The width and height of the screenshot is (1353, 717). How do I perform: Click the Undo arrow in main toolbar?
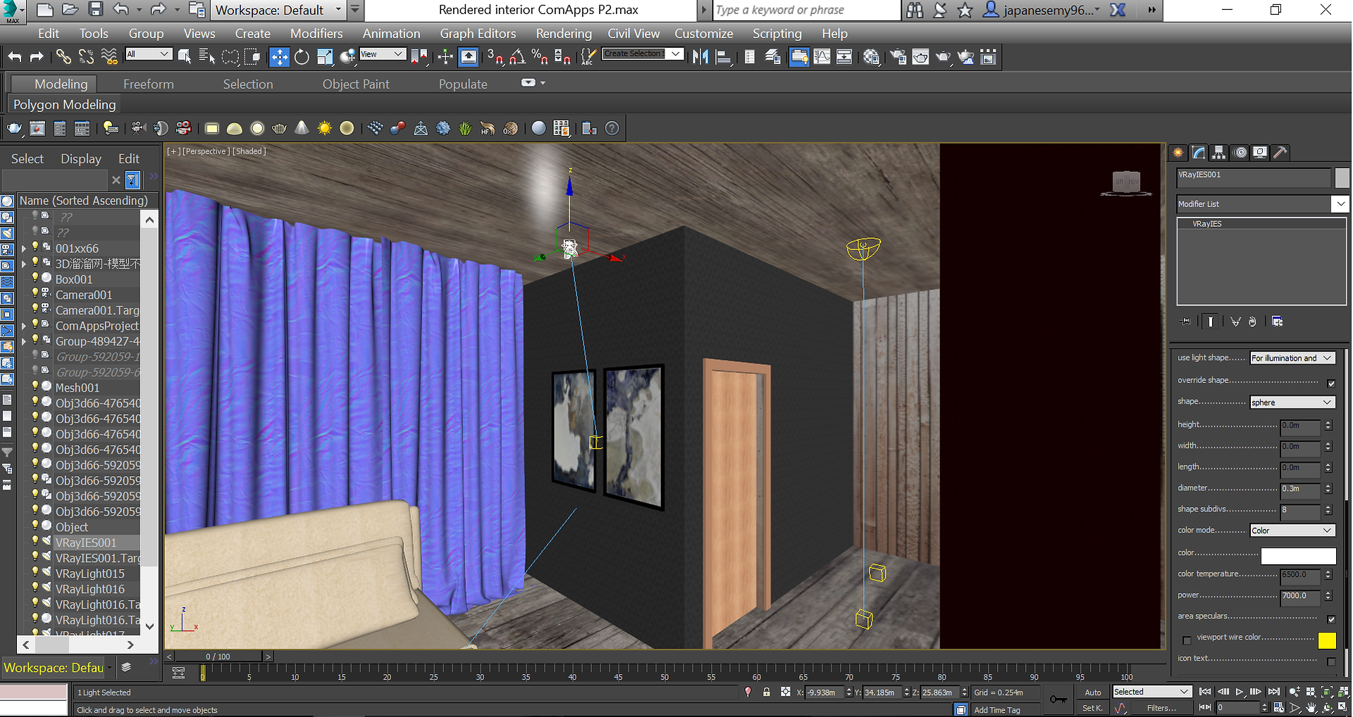(15, 57)
